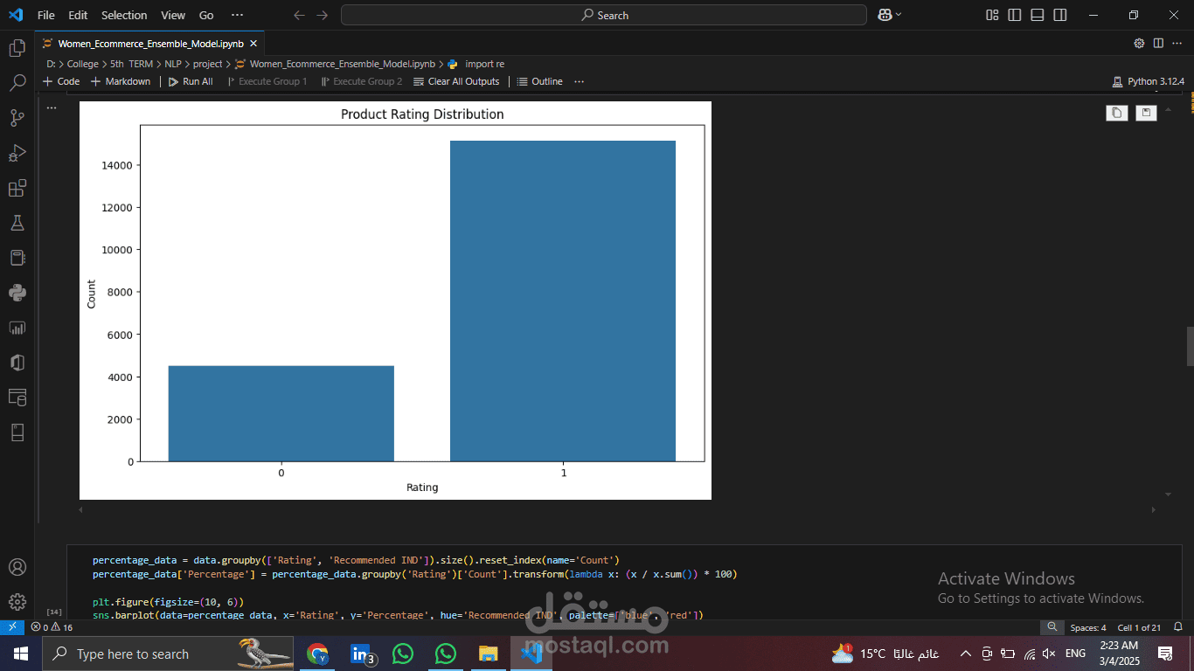Open the Source Control view
This screenshot has height=671, width=1194.
pos(17,118)
